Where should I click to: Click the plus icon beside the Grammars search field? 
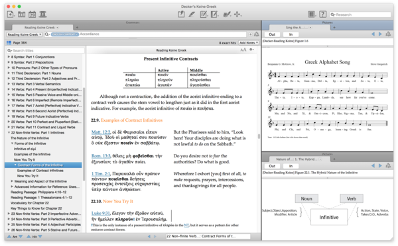[x=251, y=34]
